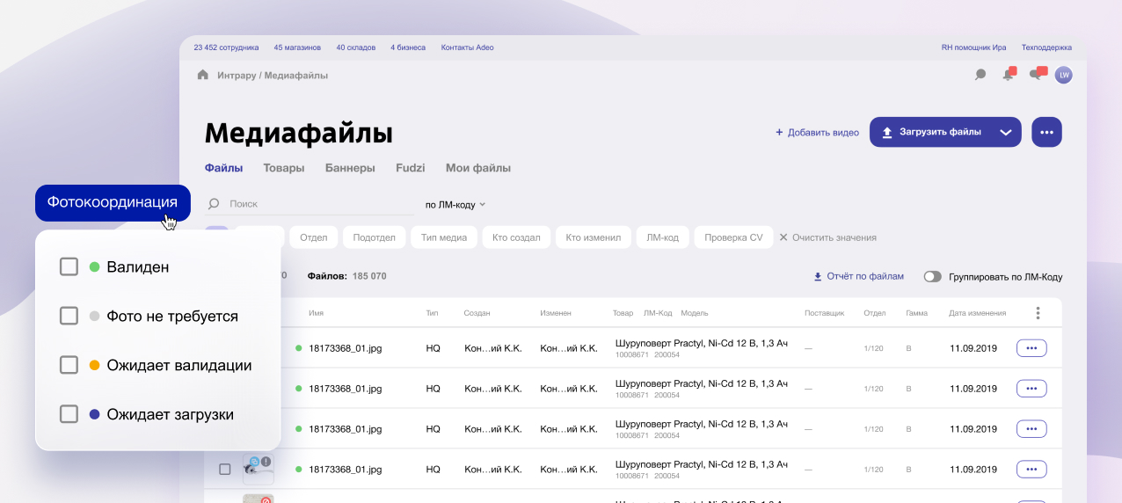Click the Интрару breadcrumb link
The height and width of the screenshot is (503, 1122).
[x=236, y=76]
